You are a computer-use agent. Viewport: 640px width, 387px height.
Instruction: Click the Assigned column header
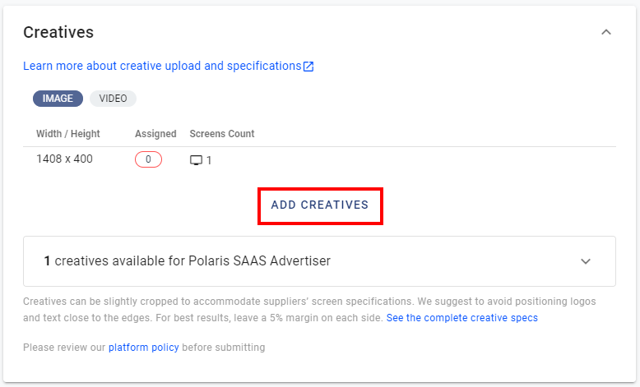pos(155,134)
